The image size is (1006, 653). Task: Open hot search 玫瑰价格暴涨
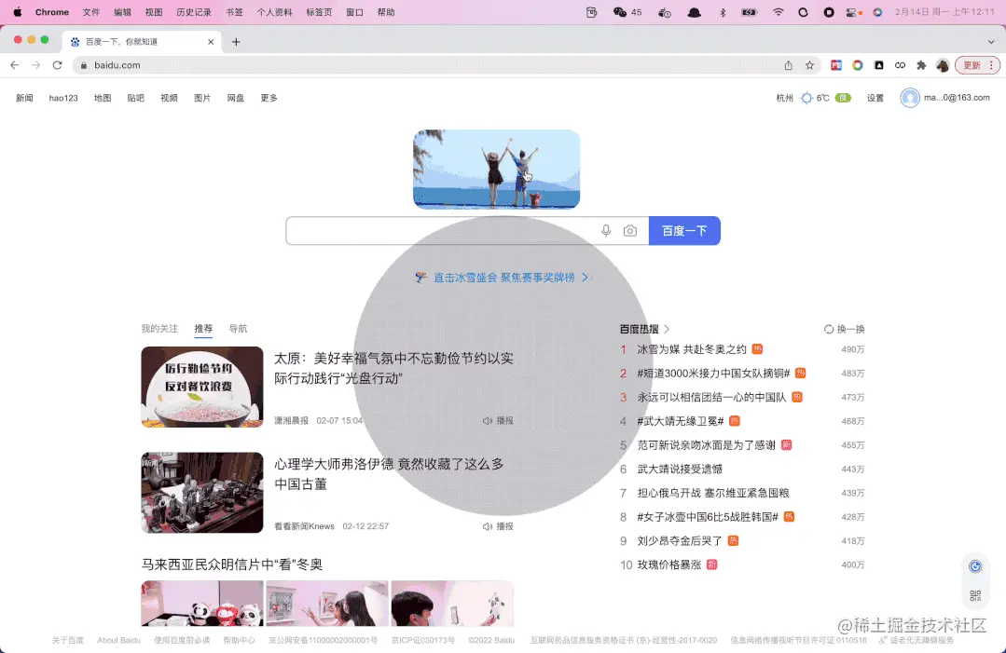tap(669, 565)
